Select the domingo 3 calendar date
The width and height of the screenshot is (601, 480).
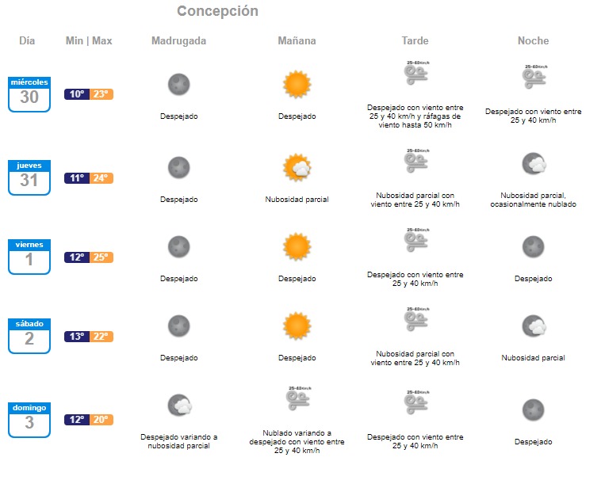click(29, 419)
